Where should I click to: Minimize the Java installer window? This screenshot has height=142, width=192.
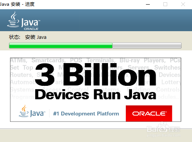[148, 4]
